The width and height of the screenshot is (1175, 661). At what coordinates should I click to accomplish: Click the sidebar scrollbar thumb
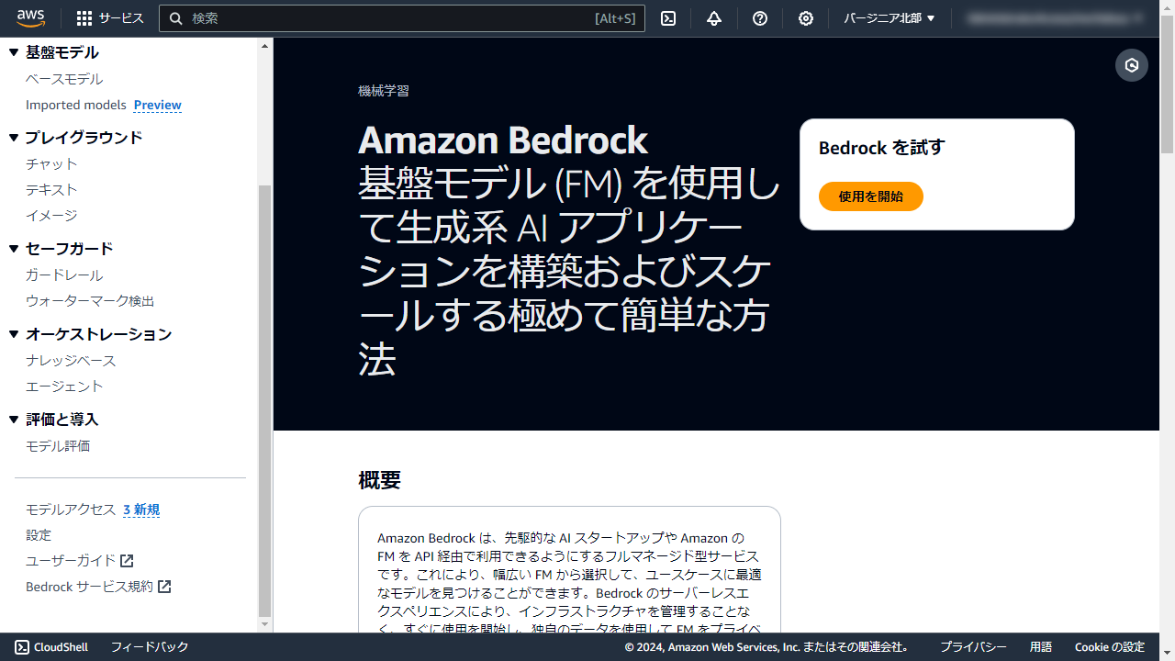tap(264, 399)
